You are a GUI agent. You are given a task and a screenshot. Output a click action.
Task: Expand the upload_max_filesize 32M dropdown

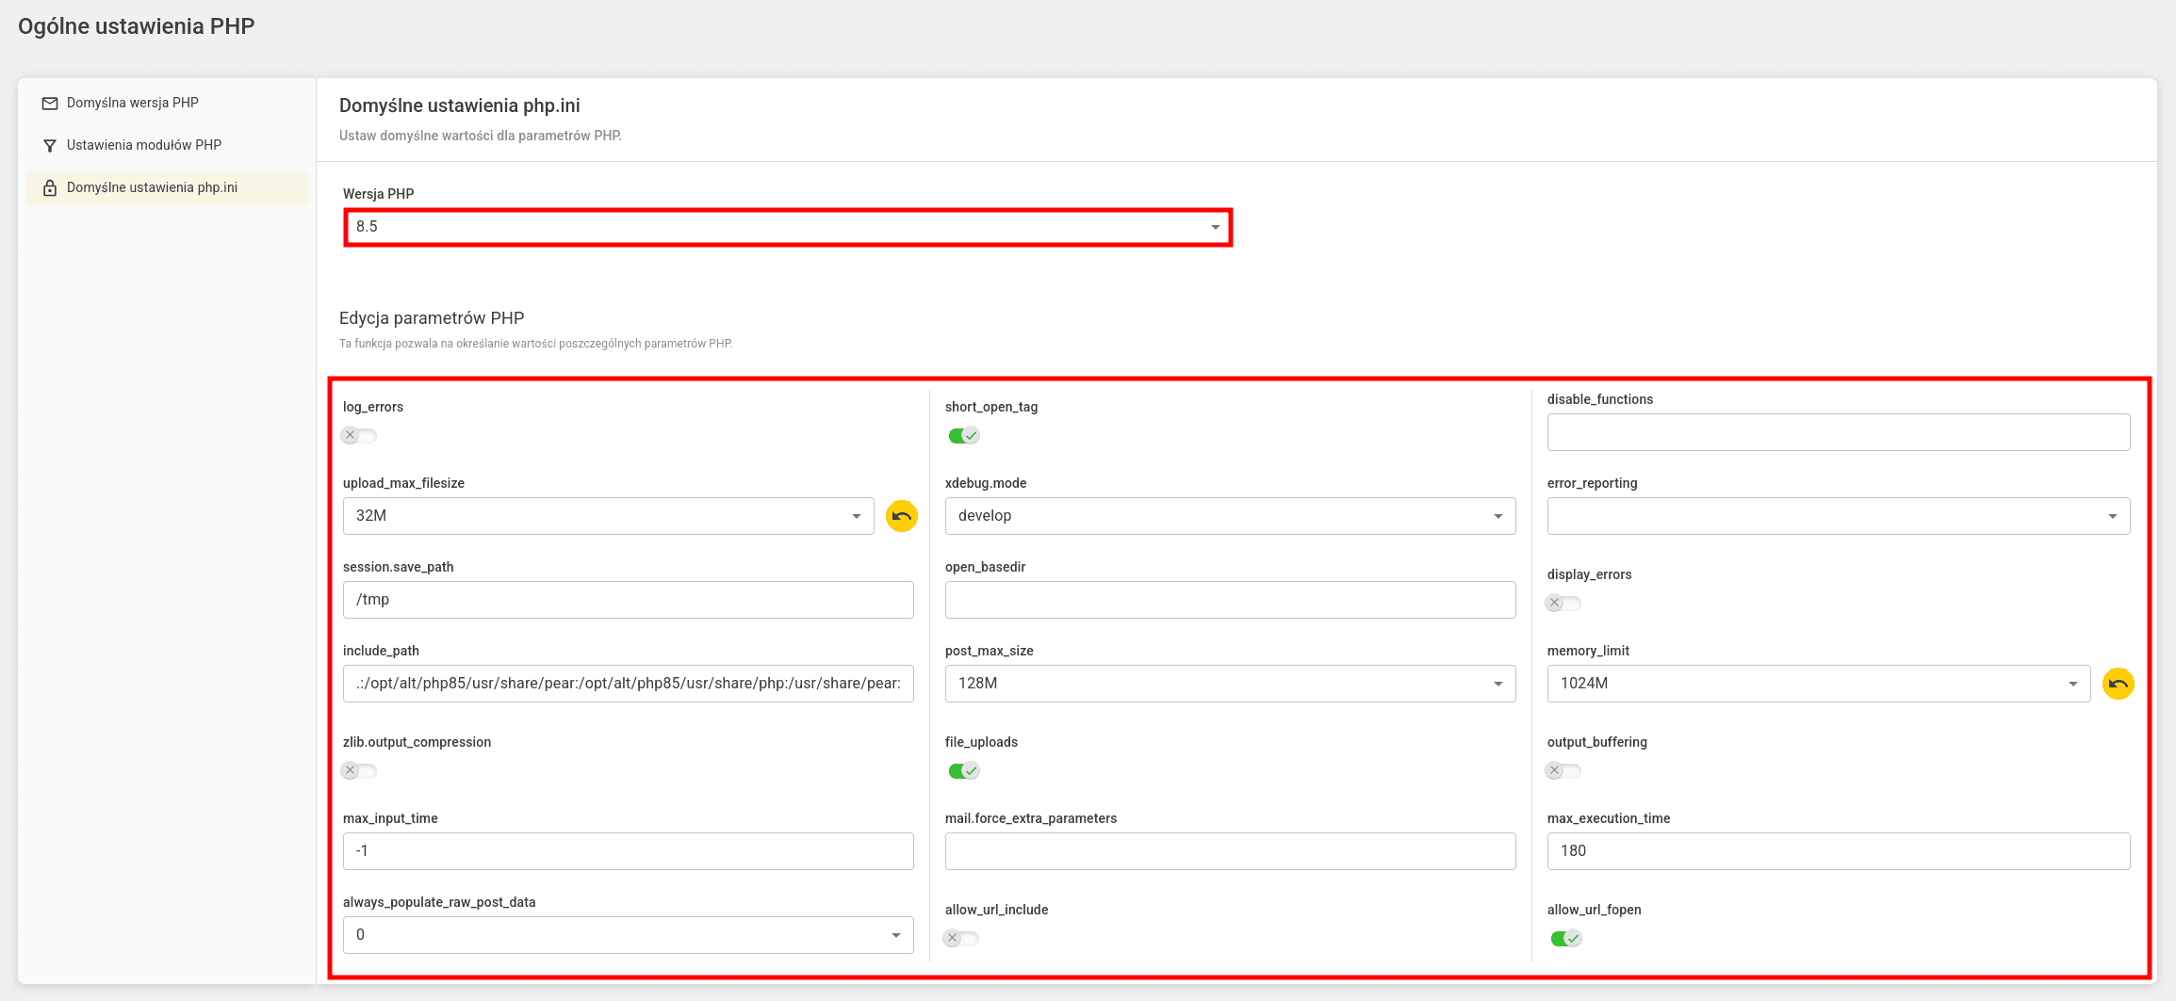[x=609, y=516]
